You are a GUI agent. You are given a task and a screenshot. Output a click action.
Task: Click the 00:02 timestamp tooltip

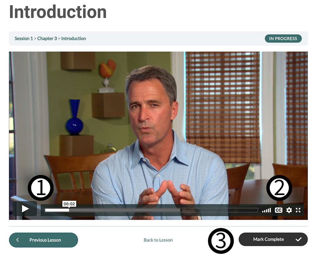pos(69,204)
